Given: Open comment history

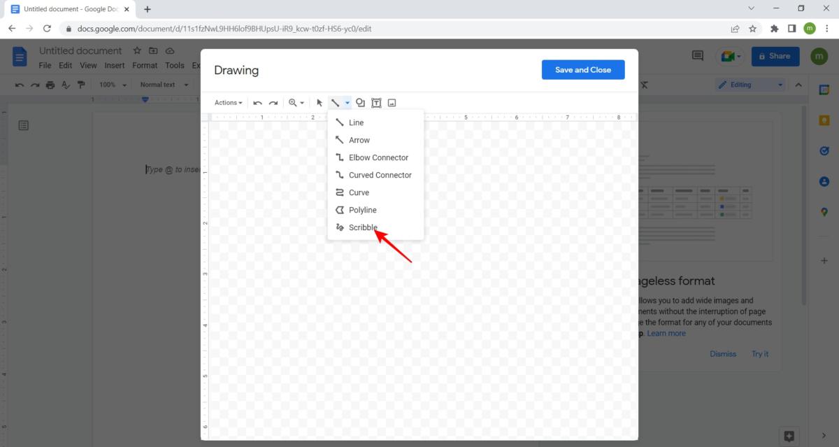Looking at the screenshot, I should pyautogui.click(x=697, y=56).
